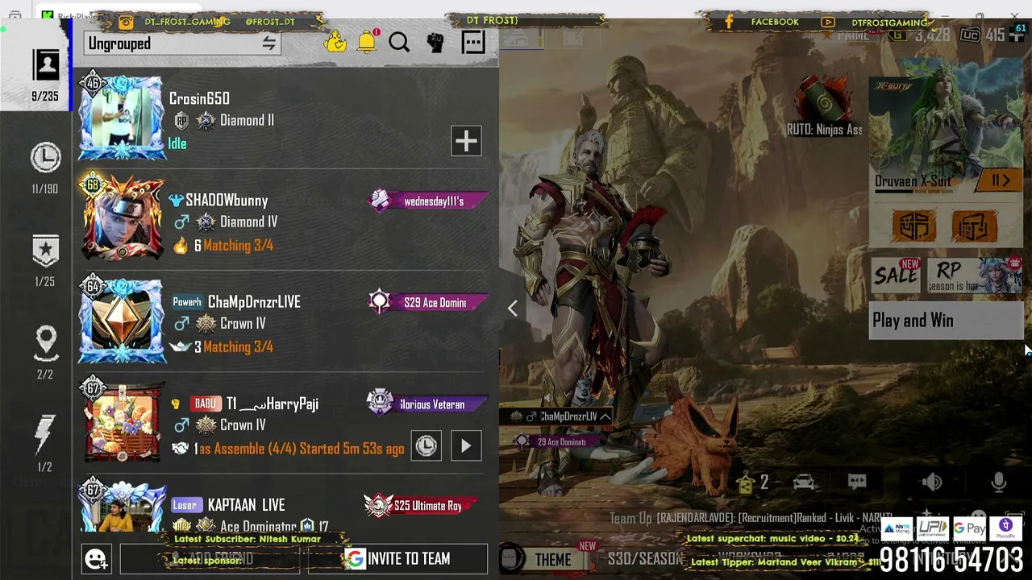Image resolution: width=1032 pixels, height=580 pixels.
Task: Invite Crosin650 with the plus button
Action: pos(466,141)
